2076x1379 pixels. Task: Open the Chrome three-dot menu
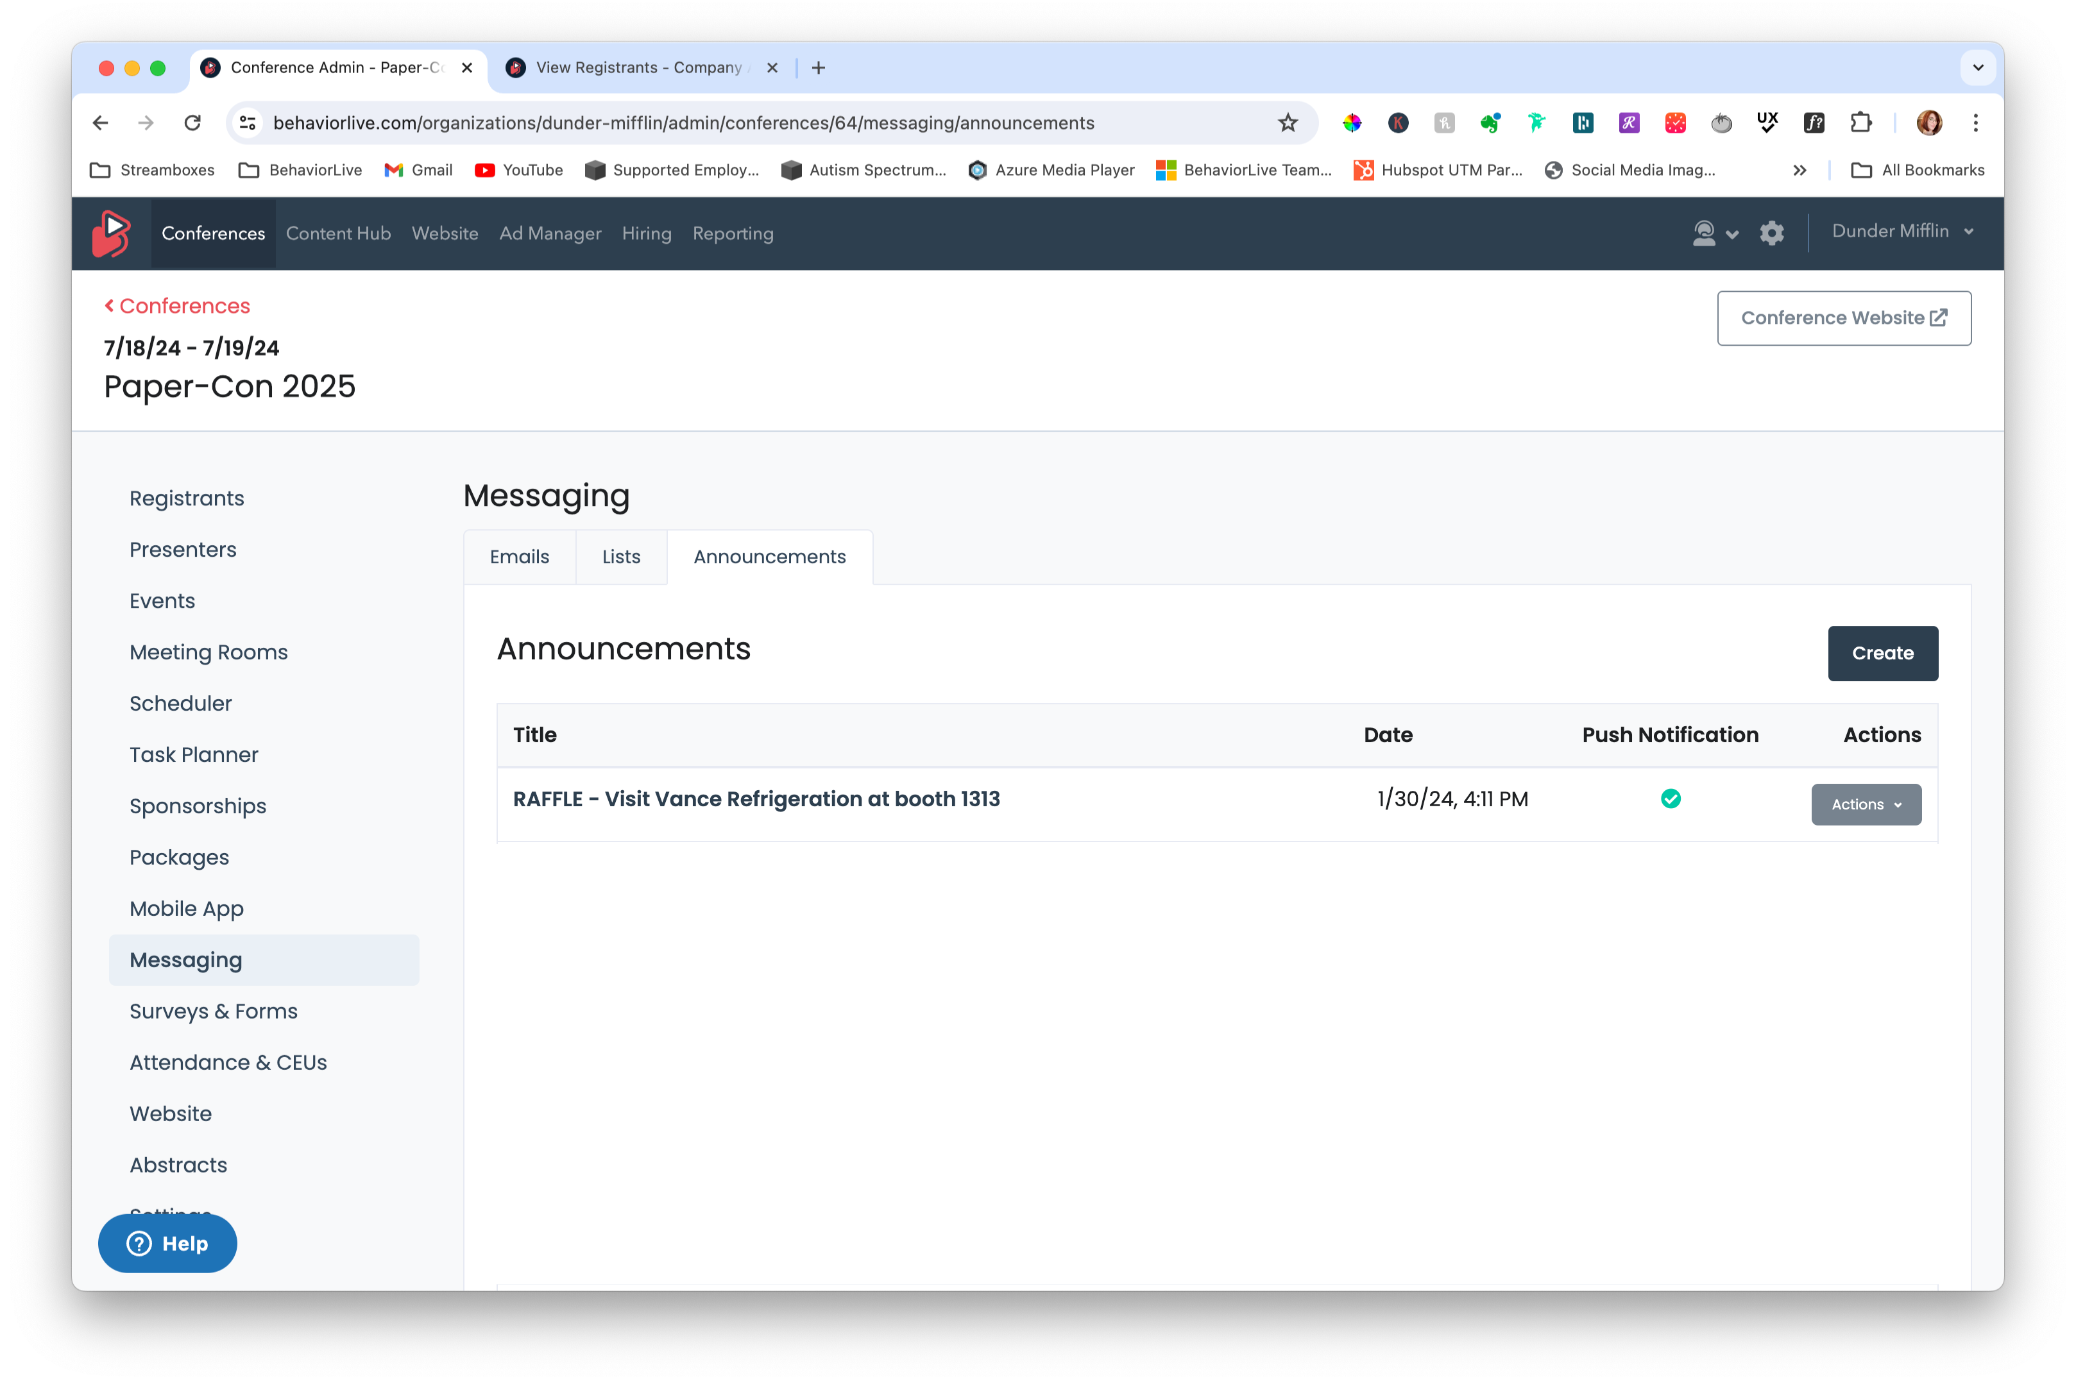click(1975, 123)
